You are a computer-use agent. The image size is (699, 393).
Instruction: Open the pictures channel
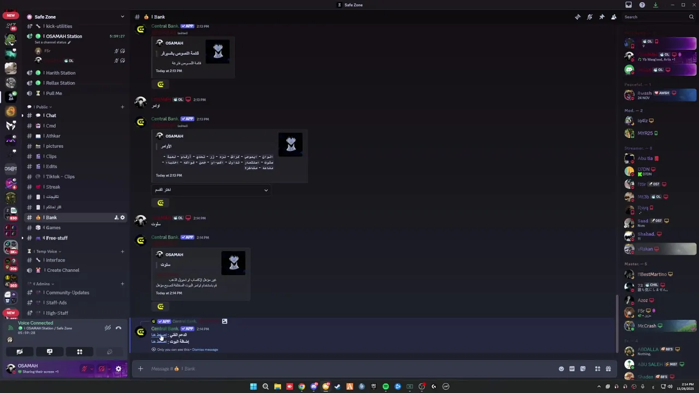(x=76, y=146)
